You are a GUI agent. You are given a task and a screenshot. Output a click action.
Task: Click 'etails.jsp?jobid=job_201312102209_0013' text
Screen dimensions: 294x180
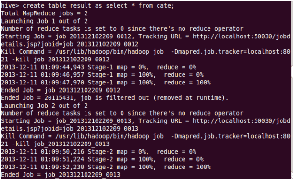[70, 129]
